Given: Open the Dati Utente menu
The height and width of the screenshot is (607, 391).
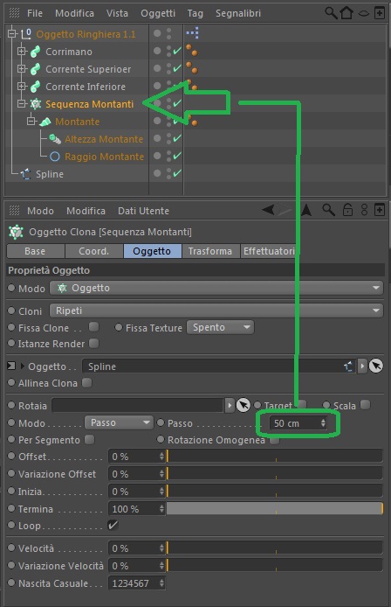Looking at the screenshot, I should point(143,211).
